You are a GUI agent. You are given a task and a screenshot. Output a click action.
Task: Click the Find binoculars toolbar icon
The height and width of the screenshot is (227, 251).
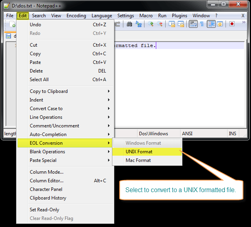129,24
